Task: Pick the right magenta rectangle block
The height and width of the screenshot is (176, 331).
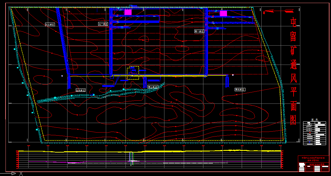Action: (x=223, y=13)
